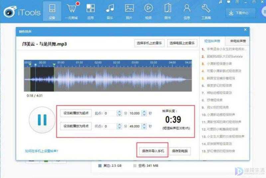
Task: Switch to the SMS ringtone chart tab
Action: [212, 41]
